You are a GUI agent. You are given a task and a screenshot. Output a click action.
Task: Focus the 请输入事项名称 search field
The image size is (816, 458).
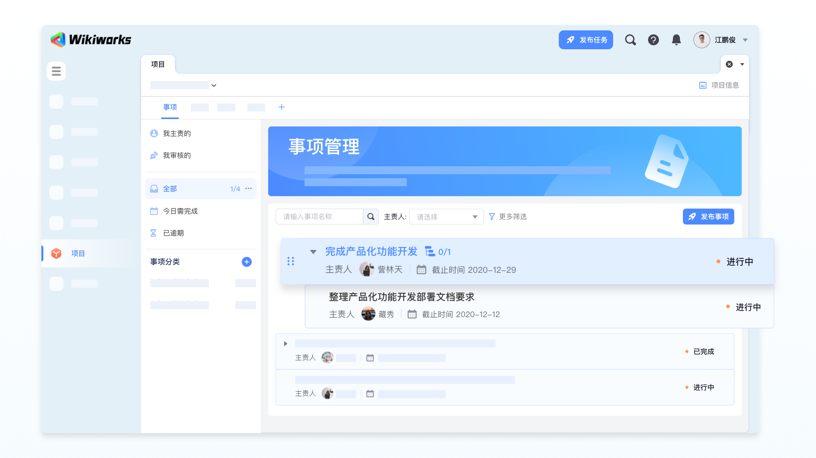click(x=319, y=217)
